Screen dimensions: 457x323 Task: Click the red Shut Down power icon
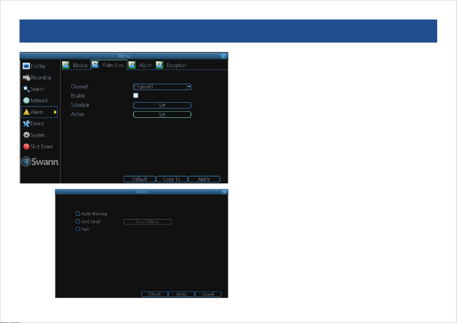coord(26,147)
